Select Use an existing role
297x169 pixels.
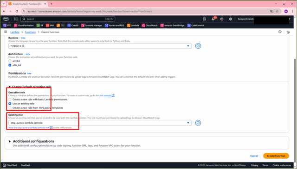(x=10, y=104)
